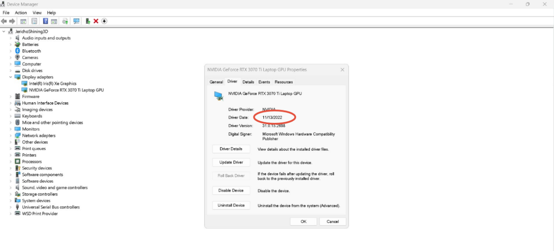The width and height of the screenshot is (554, 251).
Task: Click the Properties sheet toolbar icon
Action: click(x=34, y=21)
